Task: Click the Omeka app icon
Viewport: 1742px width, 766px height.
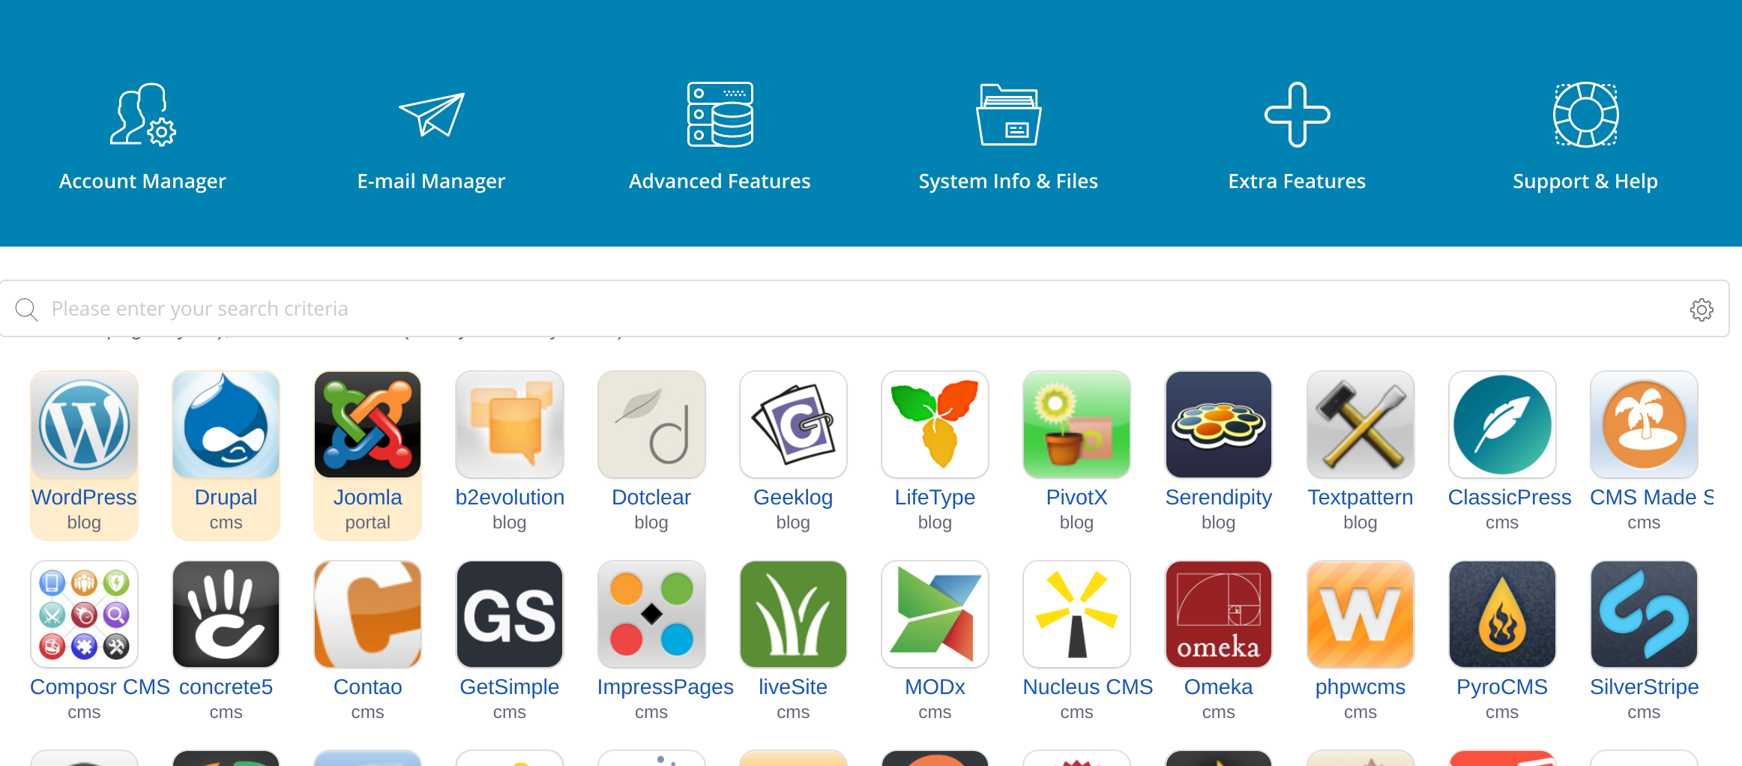Action: 1218,615
